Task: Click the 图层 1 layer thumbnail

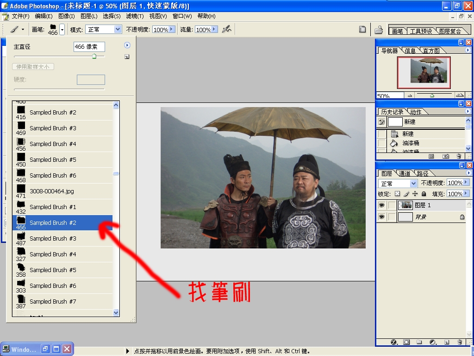Action: coord(405,205)
